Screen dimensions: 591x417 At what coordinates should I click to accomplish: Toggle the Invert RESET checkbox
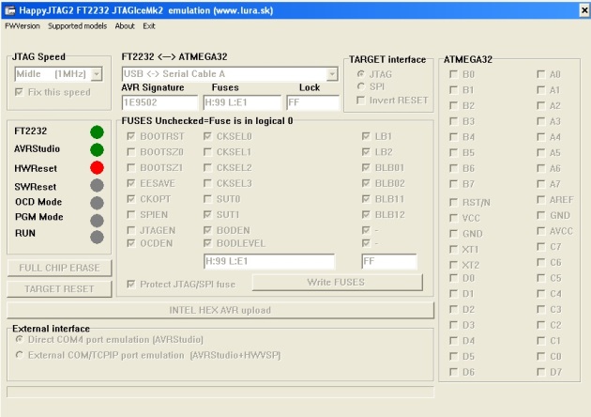361,100
